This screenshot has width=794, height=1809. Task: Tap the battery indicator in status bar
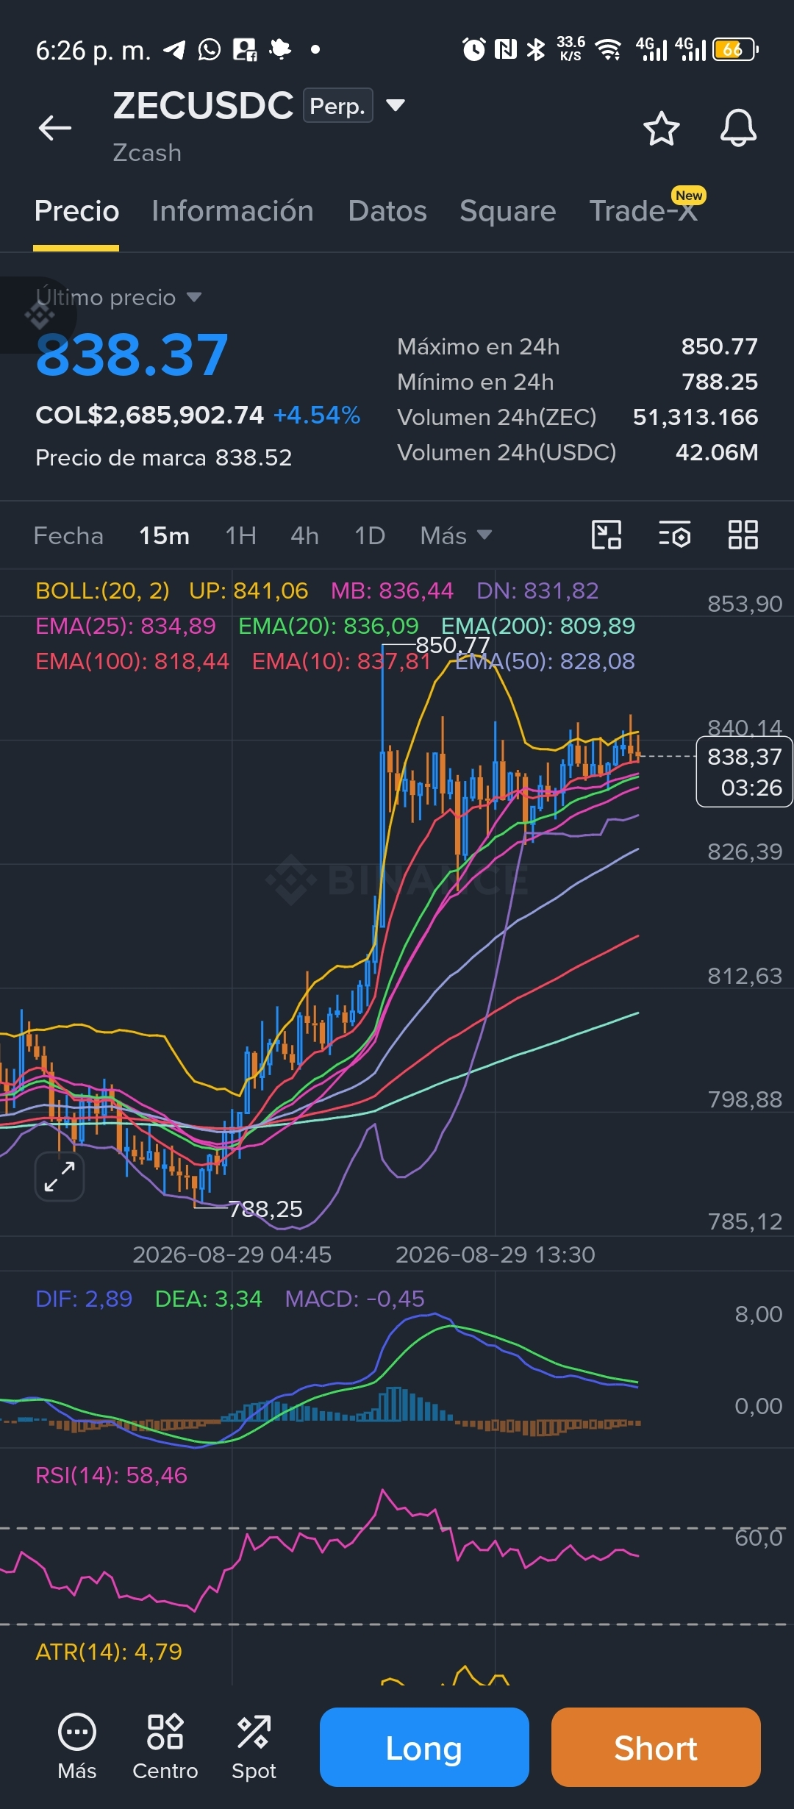pos(734,49)
